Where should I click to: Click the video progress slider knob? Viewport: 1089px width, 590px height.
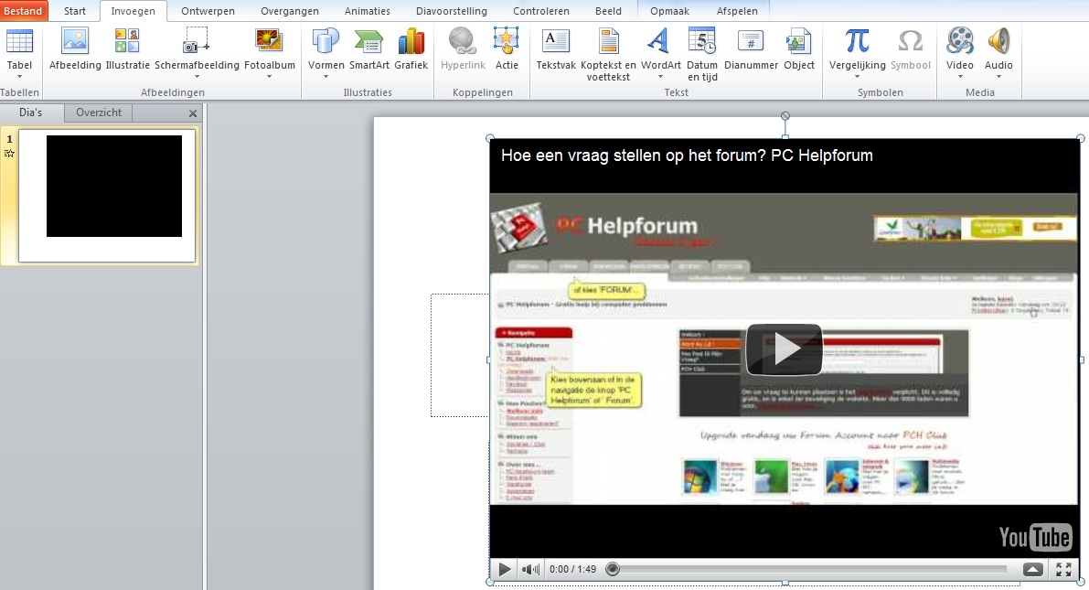[612, 569]
